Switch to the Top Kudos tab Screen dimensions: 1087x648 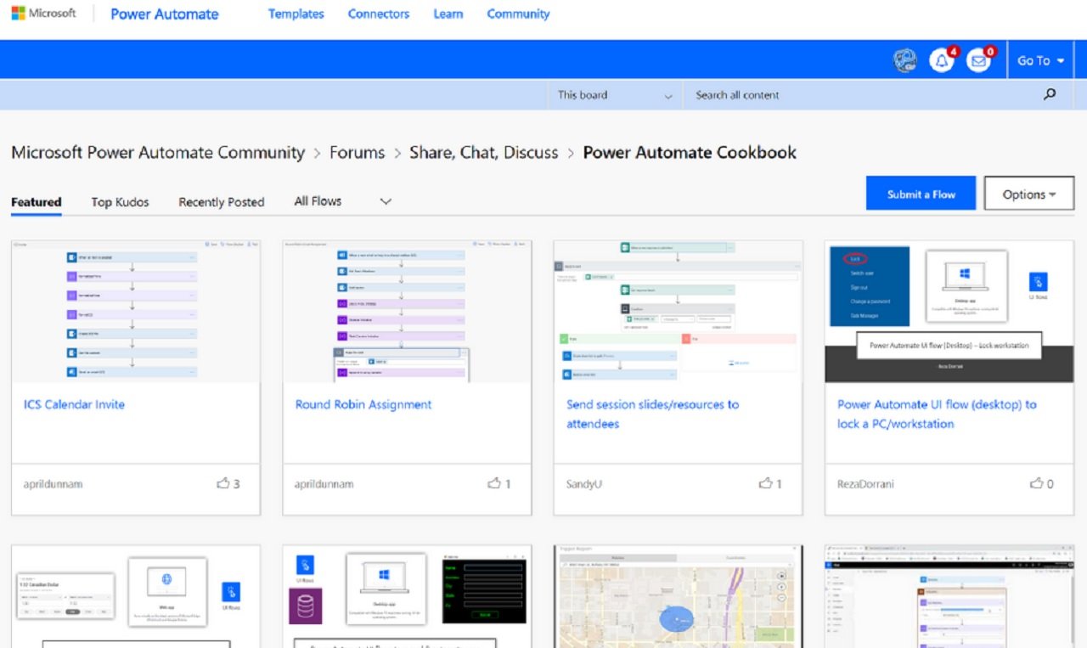click(120, 202)
